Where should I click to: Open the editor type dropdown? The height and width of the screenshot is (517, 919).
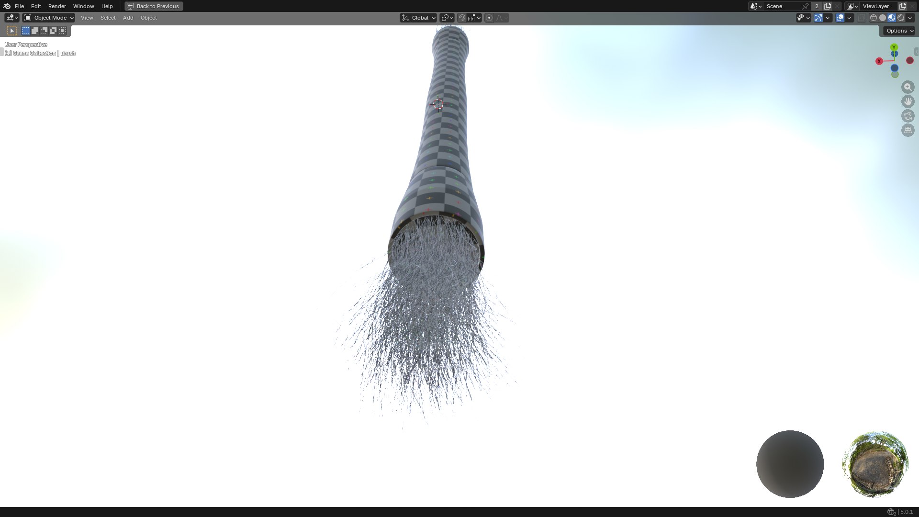11,18
